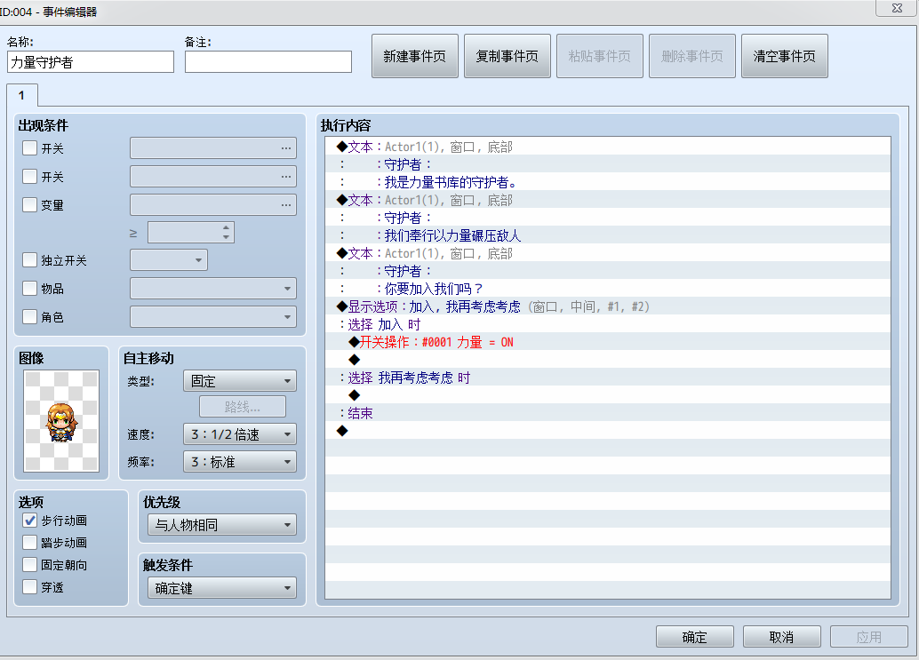Image resolution: width=919 pixels, height=660 pixels.
Task: Turn on the 踏步动画 option
Action: pyautogui.click(x=29, y=542)
